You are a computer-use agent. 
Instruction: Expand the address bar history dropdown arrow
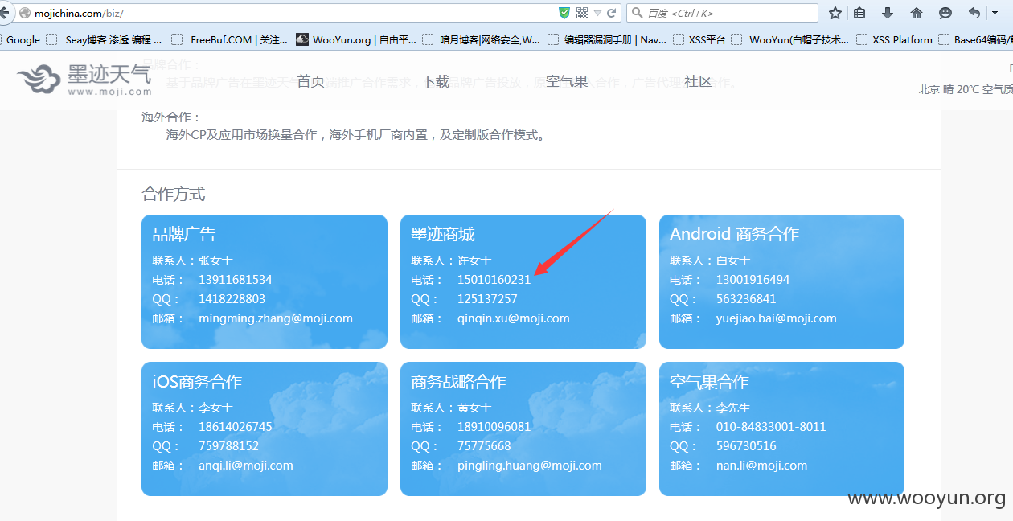tap(597, 14)
